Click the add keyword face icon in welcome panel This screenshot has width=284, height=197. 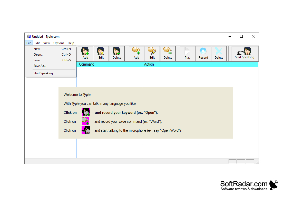coord(86,112)
